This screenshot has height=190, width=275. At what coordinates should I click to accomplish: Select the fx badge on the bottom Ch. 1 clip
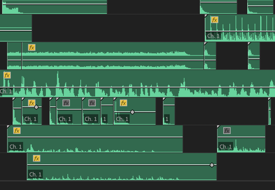tap(37, 159)
